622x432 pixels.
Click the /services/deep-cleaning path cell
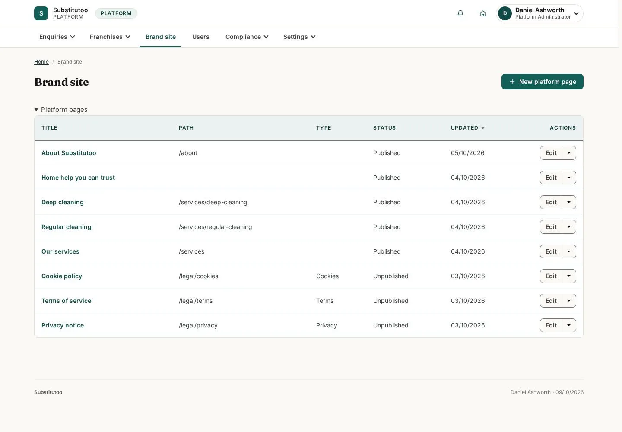click(213, 202)
